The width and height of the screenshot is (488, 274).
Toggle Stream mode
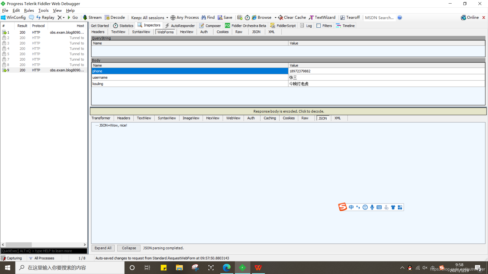pos(92,18)
